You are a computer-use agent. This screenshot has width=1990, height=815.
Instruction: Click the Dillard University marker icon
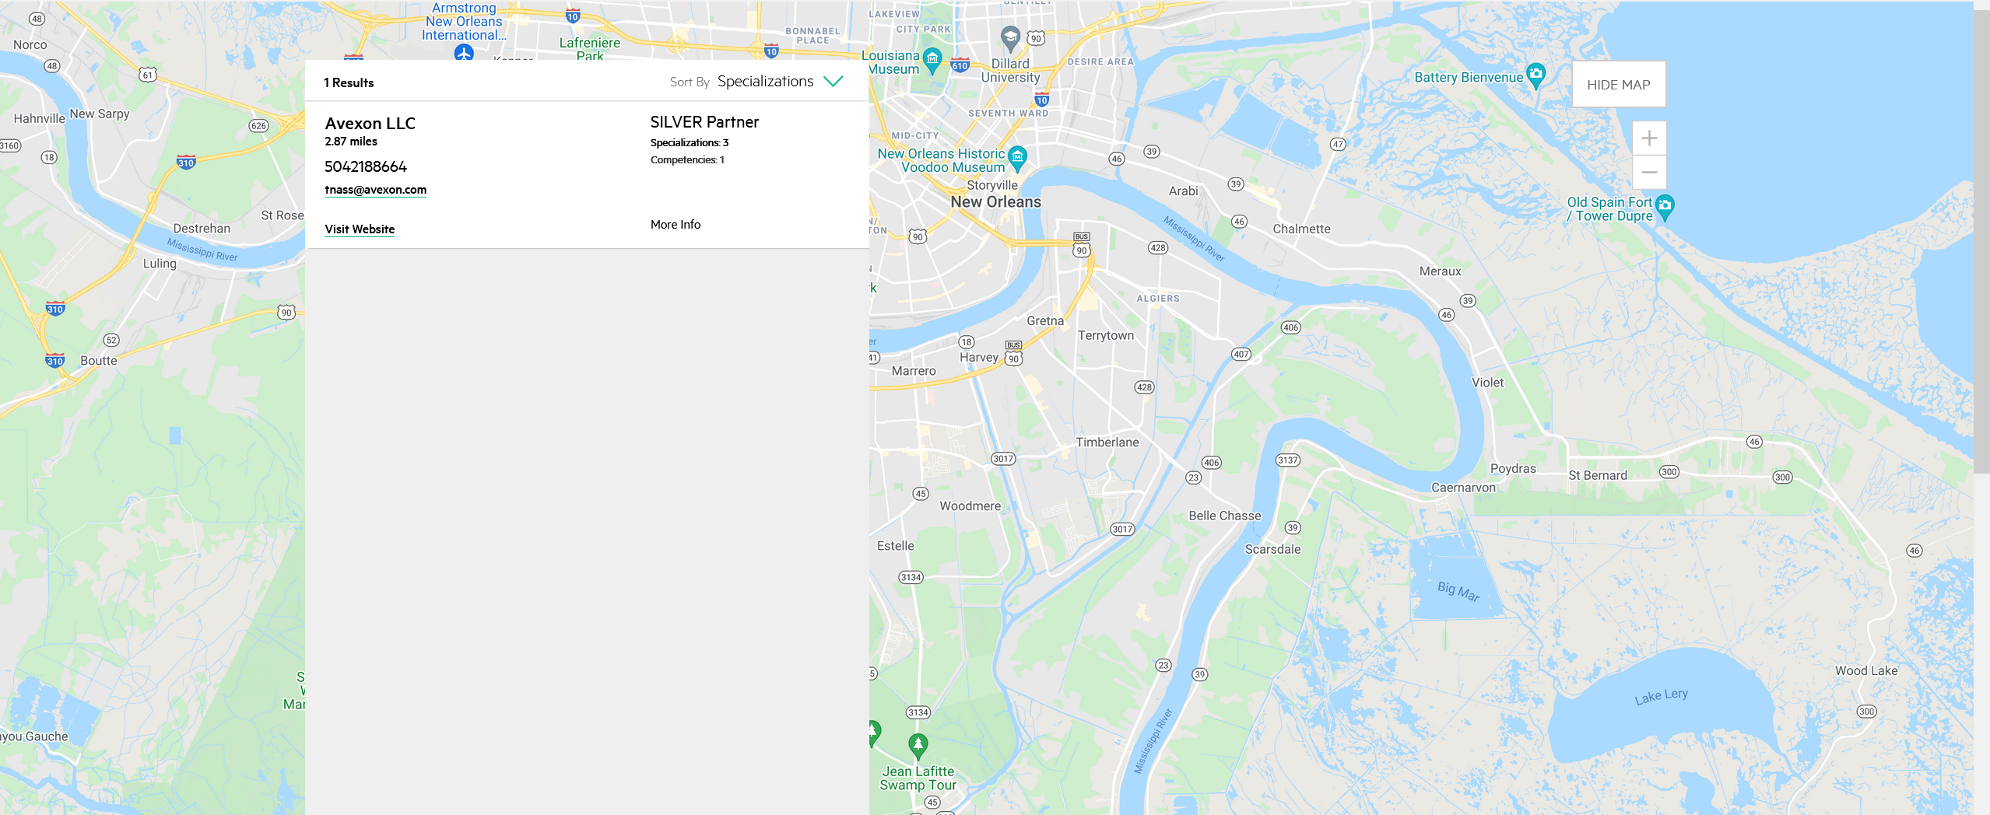point(1010,37)
